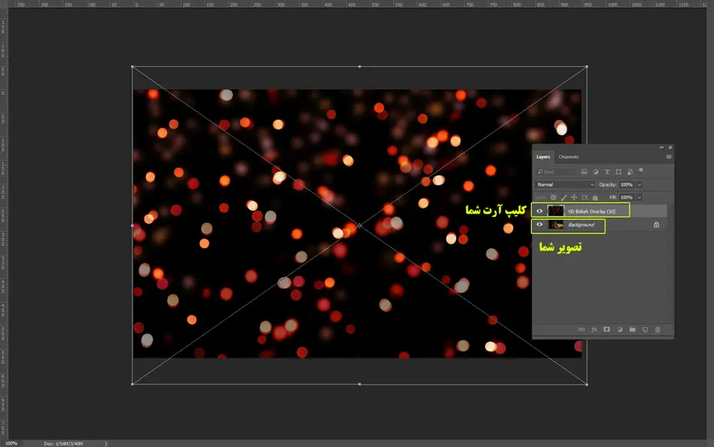
Task: Expand the Fill slider dropdown arrow
Action: tap(639, 197)
